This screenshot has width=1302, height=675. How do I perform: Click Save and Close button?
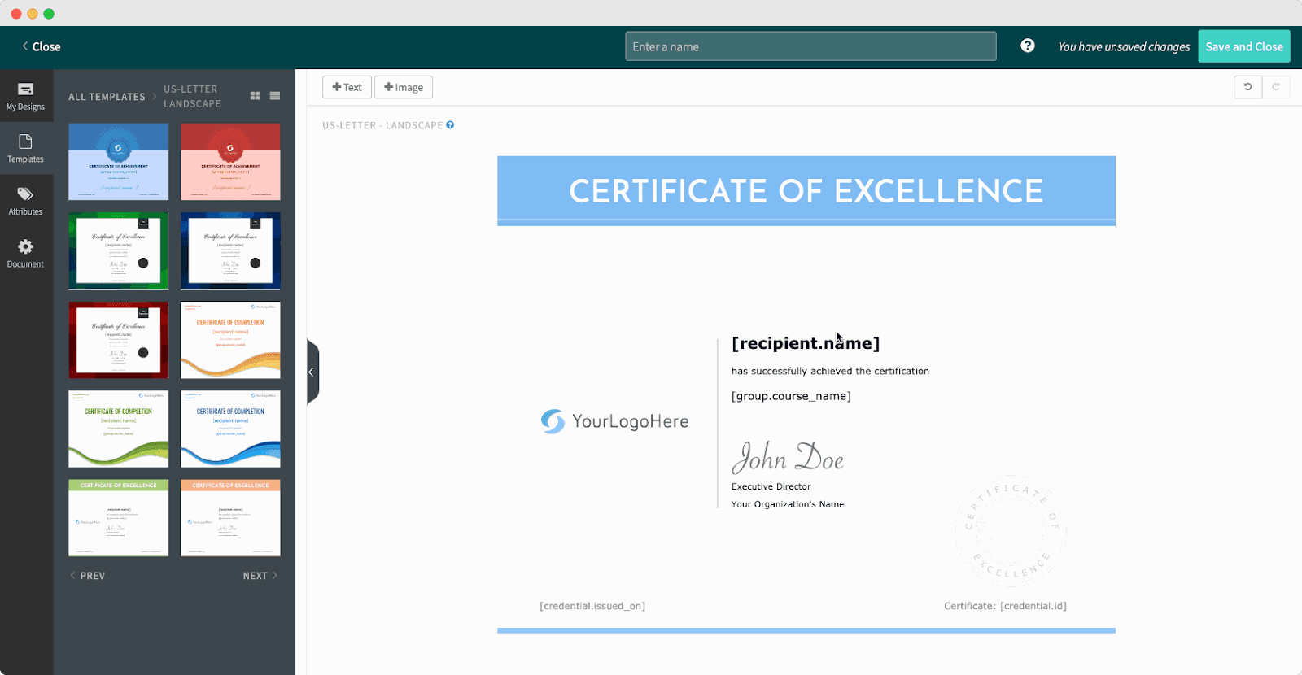[x=1244, y=46]
